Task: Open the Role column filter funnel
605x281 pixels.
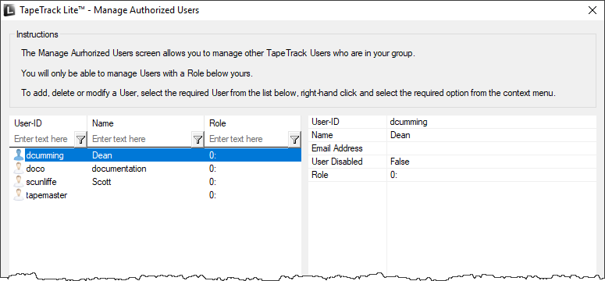Action: pyautogui.click(x=295, y=140)
